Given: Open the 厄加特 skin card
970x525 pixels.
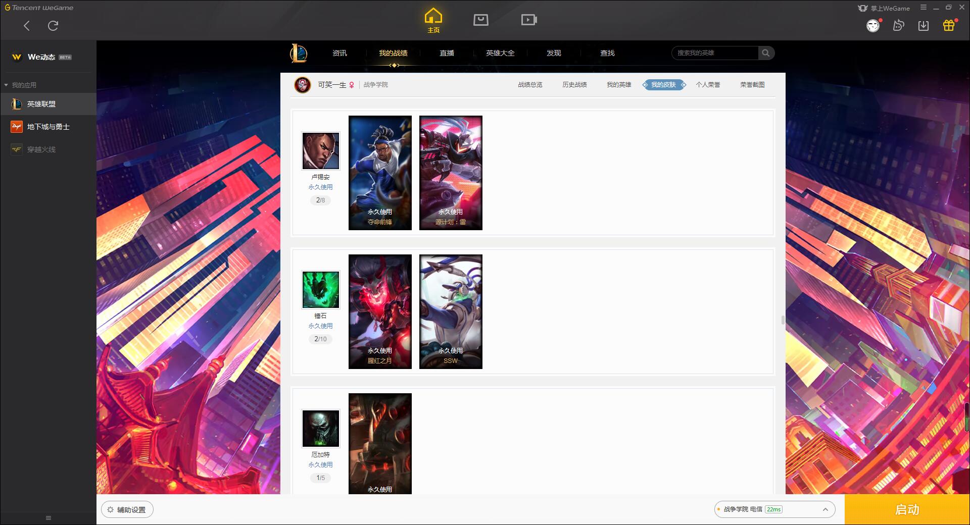Looking at the screenshot, I should tap(380, 444).
